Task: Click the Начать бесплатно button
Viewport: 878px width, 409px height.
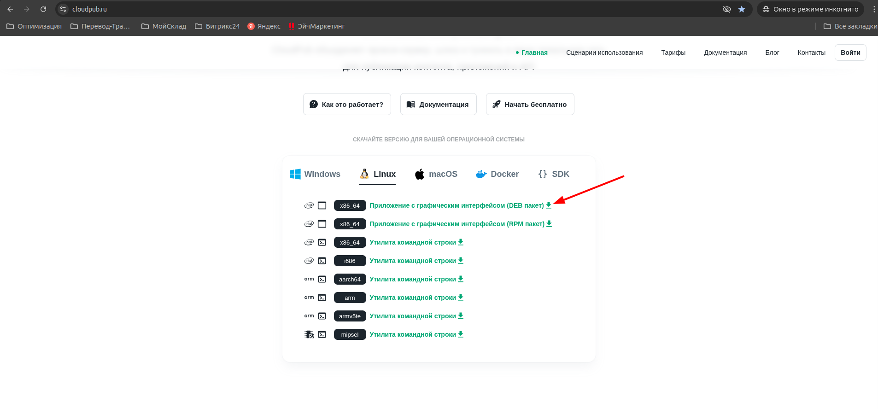Action: pyautogui.click(x=530, y=105)
